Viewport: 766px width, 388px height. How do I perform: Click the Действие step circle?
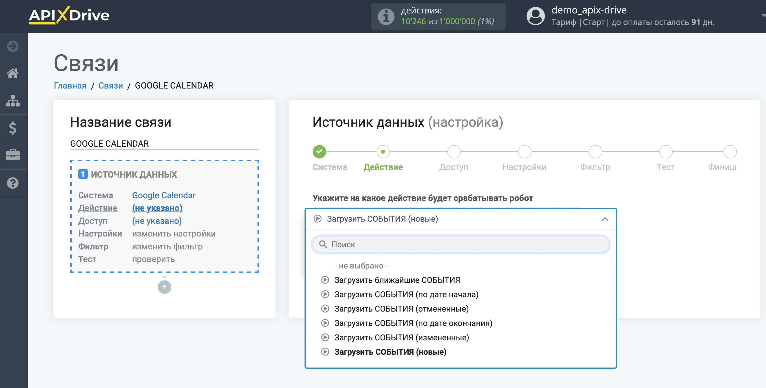(x=383, y=151)
